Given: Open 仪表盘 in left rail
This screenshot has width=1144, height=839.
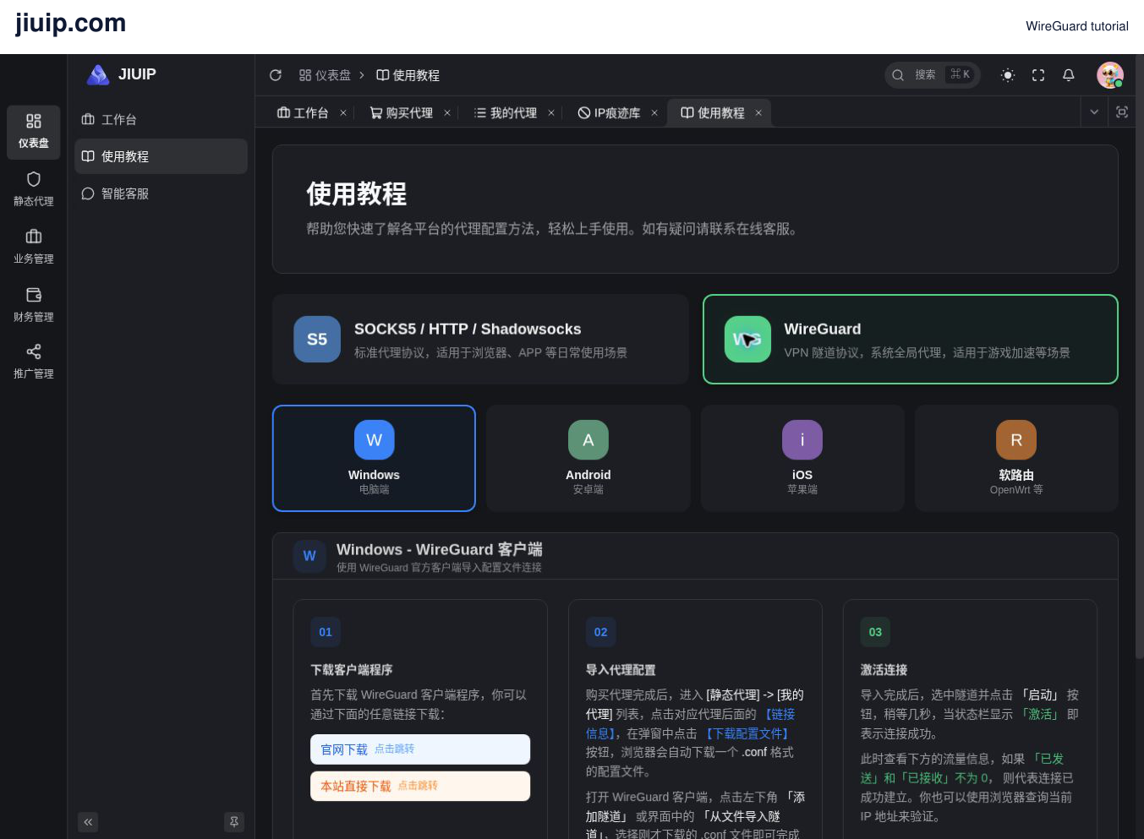Looking at the screenshot, I should (34, 132).
